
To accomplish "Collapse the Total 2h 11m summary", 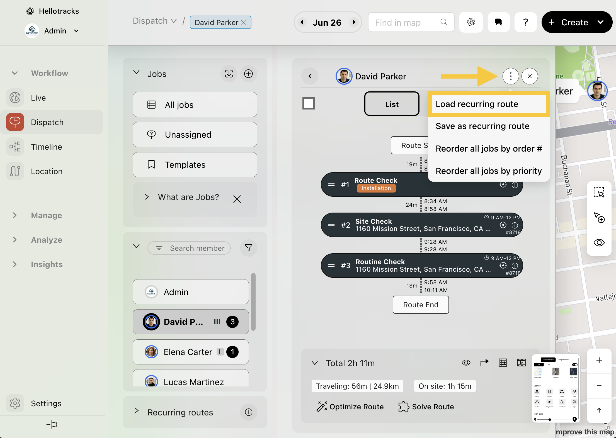I will pos(315,363).
